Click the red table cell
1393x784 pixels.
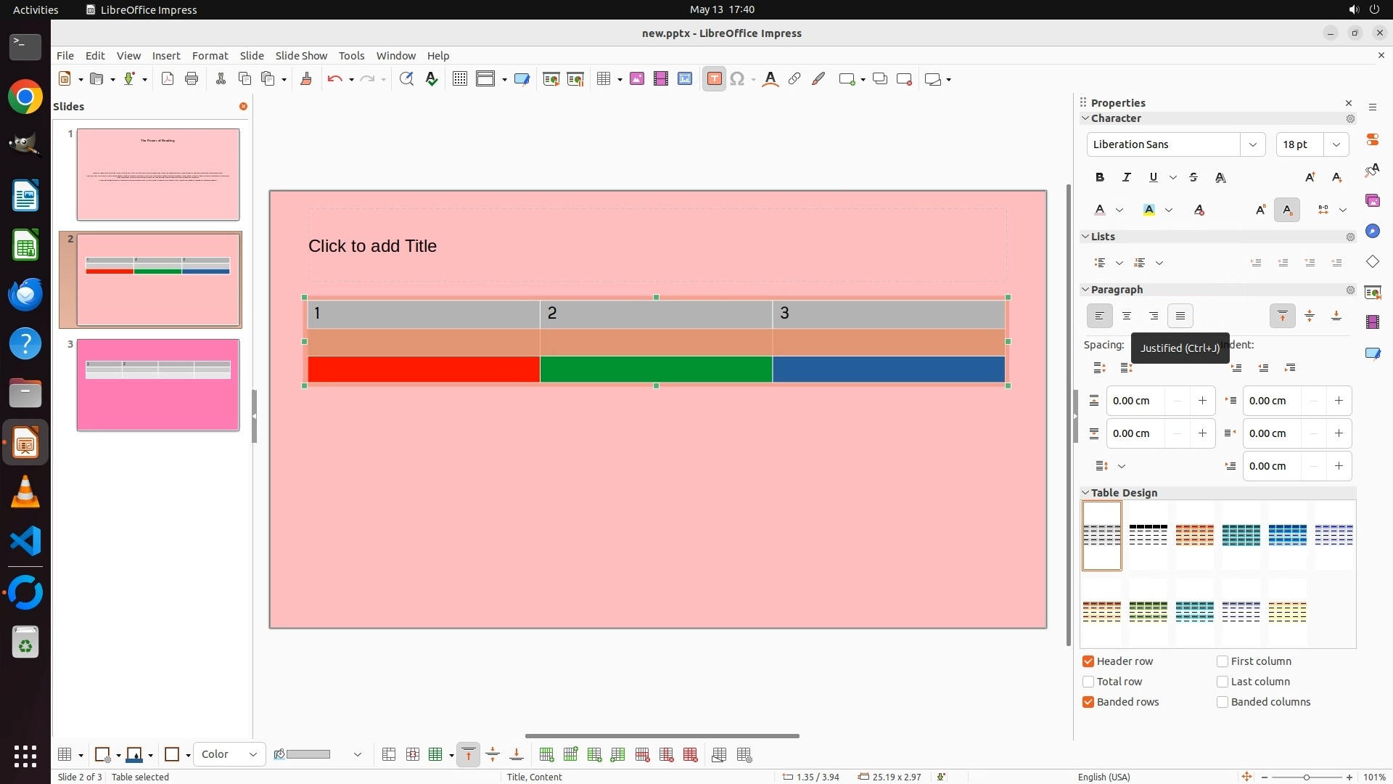[x=423, y=369]
